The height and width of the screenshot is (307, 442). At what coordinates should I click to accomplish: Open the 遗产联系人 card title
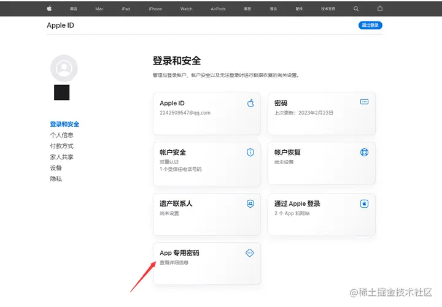tap(176, 203)
